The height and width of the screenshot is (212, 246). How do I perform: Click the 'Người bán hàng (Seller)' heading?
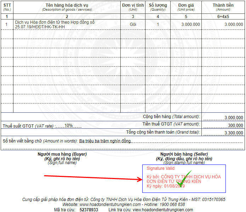click(x=184, y=154)
